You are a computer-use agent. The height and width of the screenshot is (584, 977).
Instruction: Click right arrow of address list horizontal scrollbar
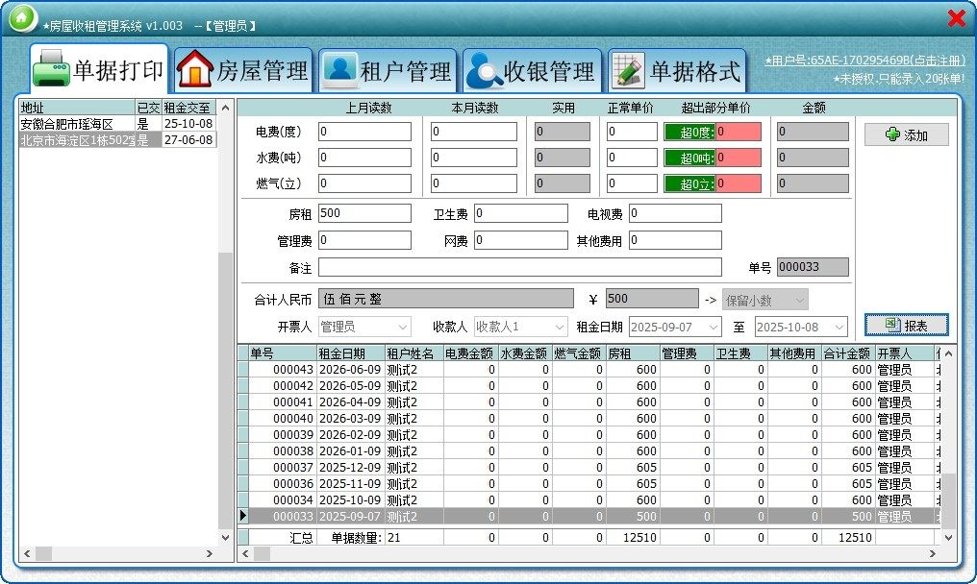coord(210,553)
